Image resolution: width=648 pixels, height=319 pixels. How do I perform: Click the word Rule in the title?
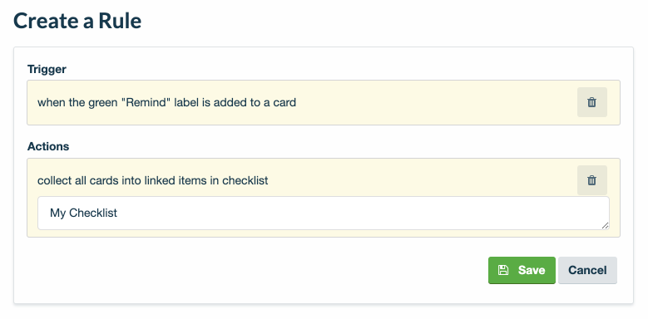pyautogui.click(x=120, y=21)
